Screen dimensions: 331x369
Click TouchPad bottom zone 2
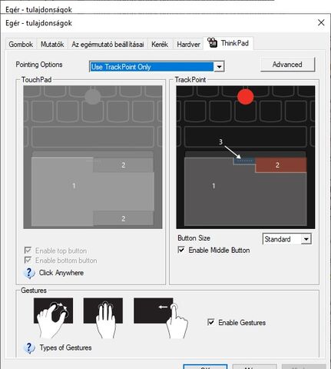tap(123, 218)
